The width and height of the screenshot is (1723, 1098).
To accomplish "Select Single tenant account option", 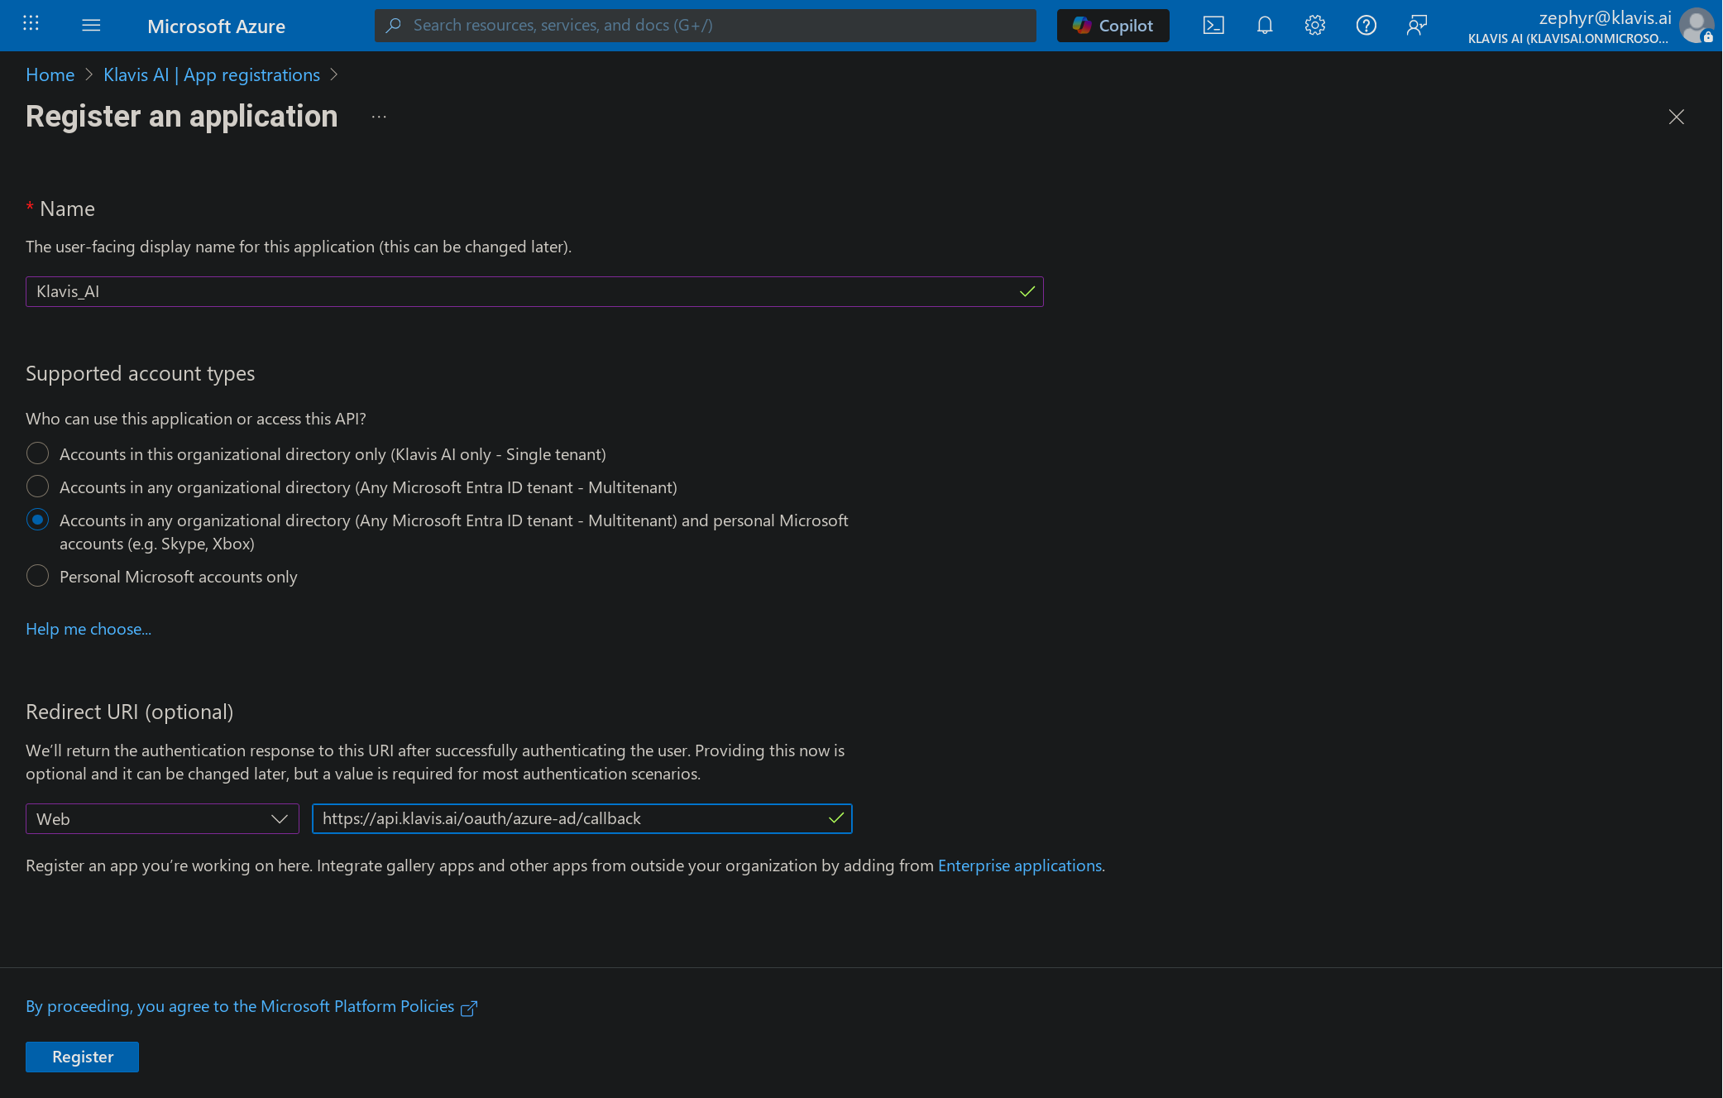I will coord(37,453).
